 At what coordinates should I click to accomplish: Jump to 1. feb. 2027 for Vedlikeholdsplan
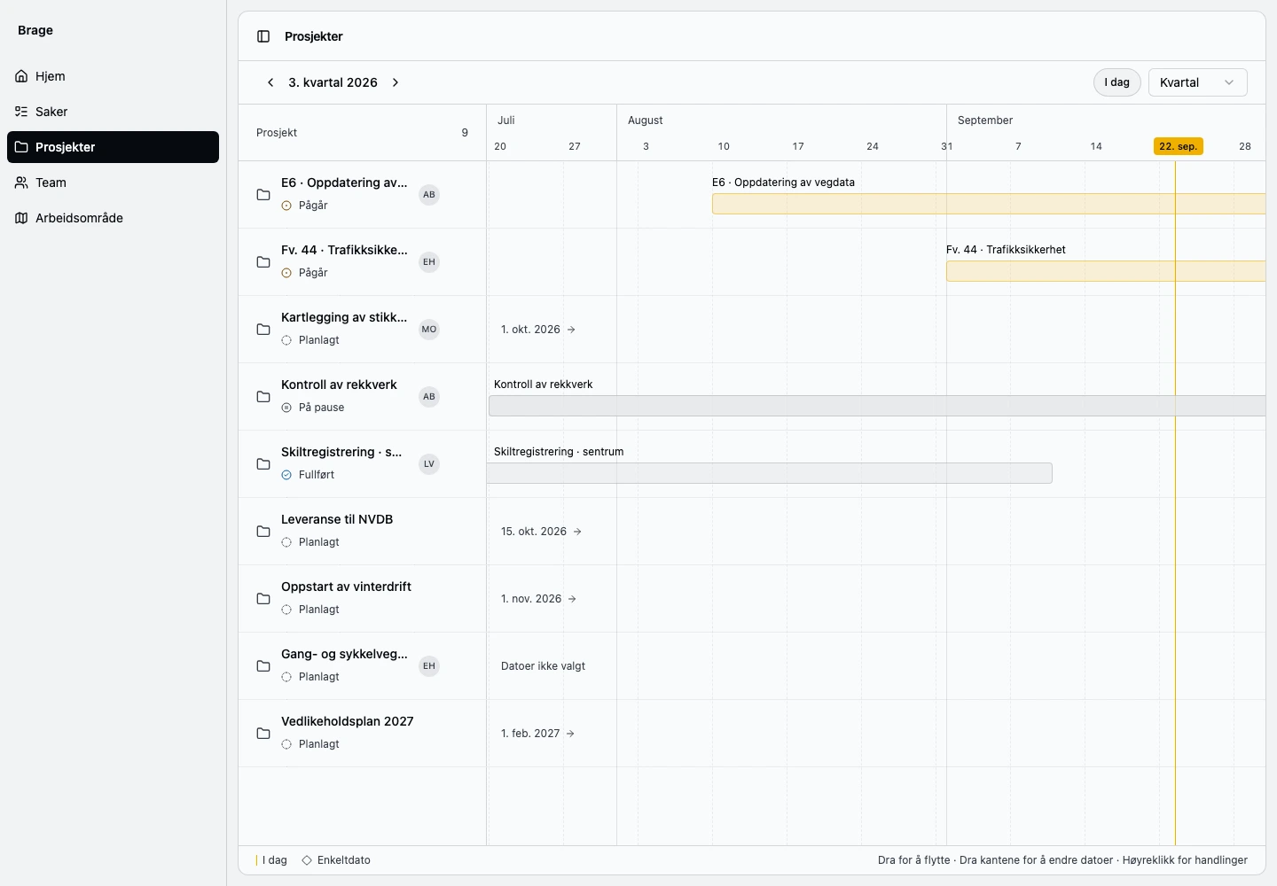pyautogui.click(x=538, y=734)
